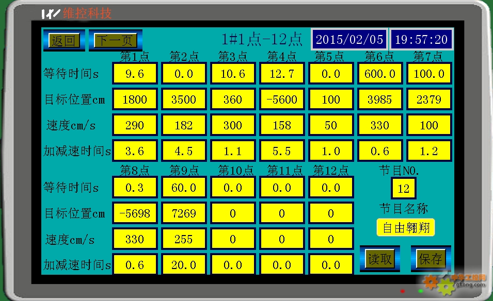Edit 第5点 等待时间 in top table

(331, 73)
